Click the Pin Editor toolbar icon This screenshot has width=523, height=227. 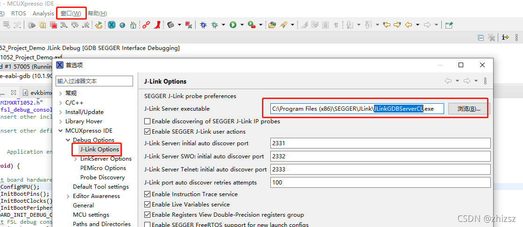point(449,25)
